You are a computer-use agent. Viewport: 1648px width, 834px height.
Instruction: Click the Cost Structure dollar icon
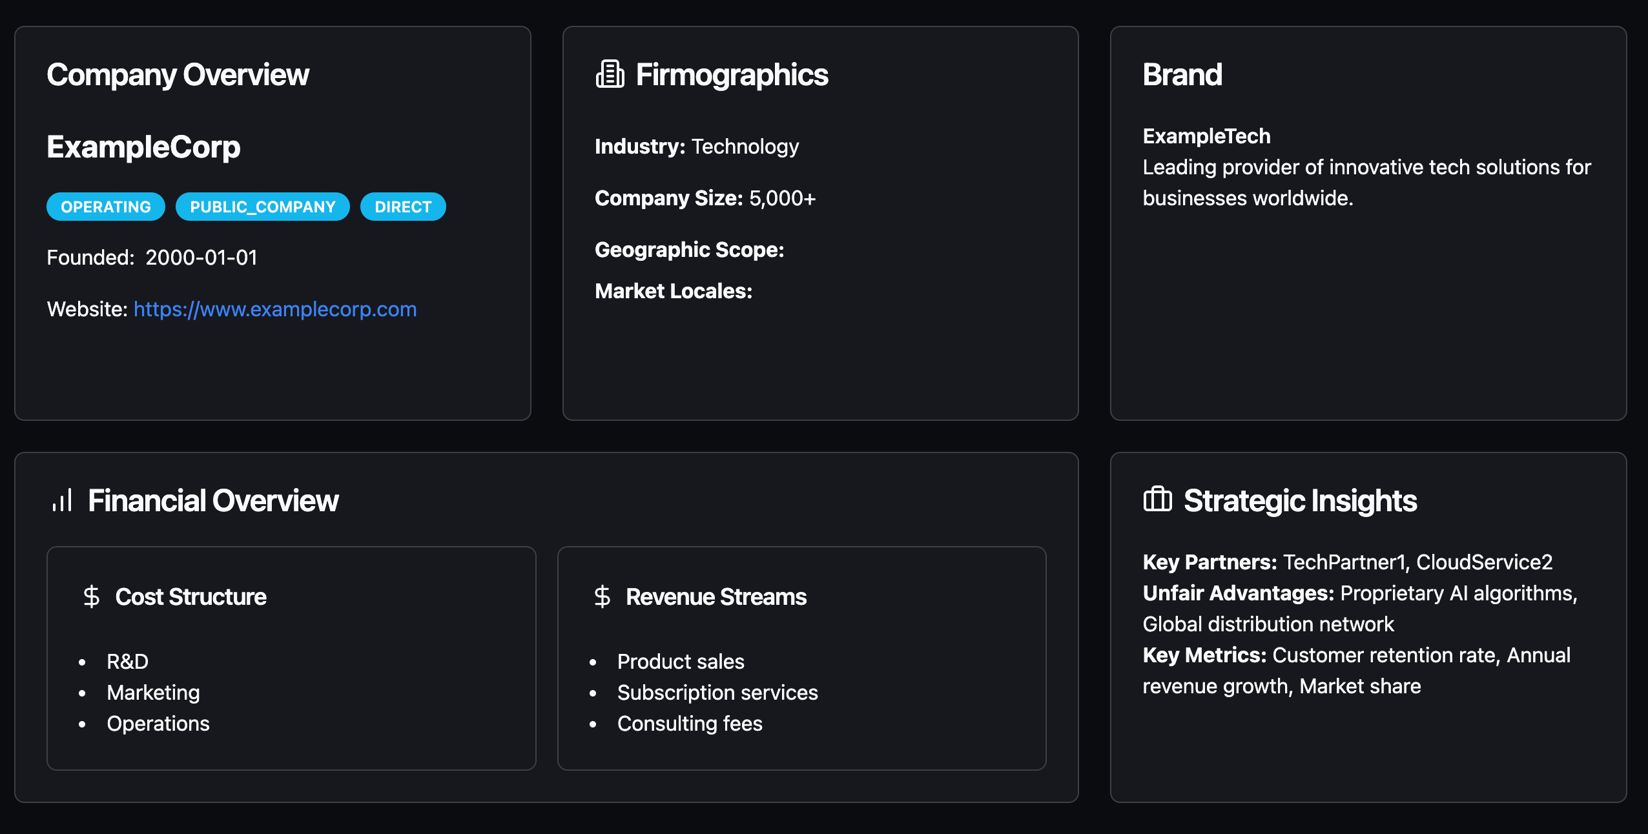(92, 596)
